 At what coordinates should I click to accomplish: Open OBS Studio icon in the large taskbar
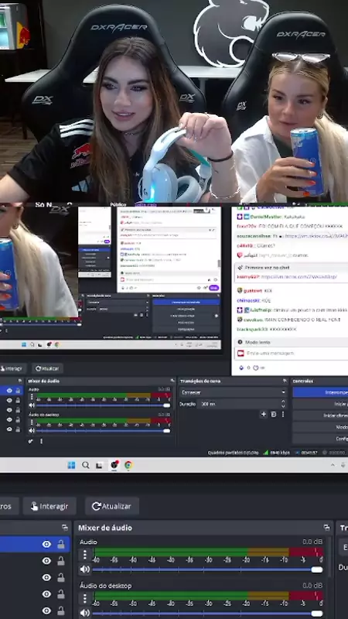click(114, 465)
